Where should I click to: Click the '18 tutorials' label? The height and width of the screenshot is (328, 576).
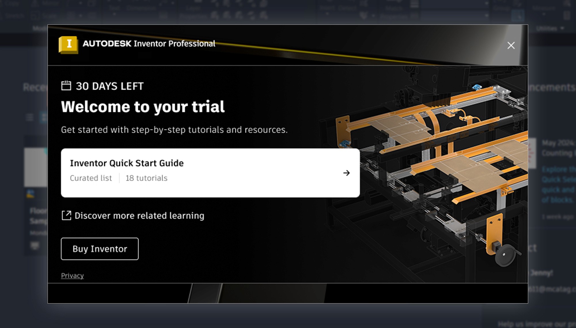pos(147,178)
